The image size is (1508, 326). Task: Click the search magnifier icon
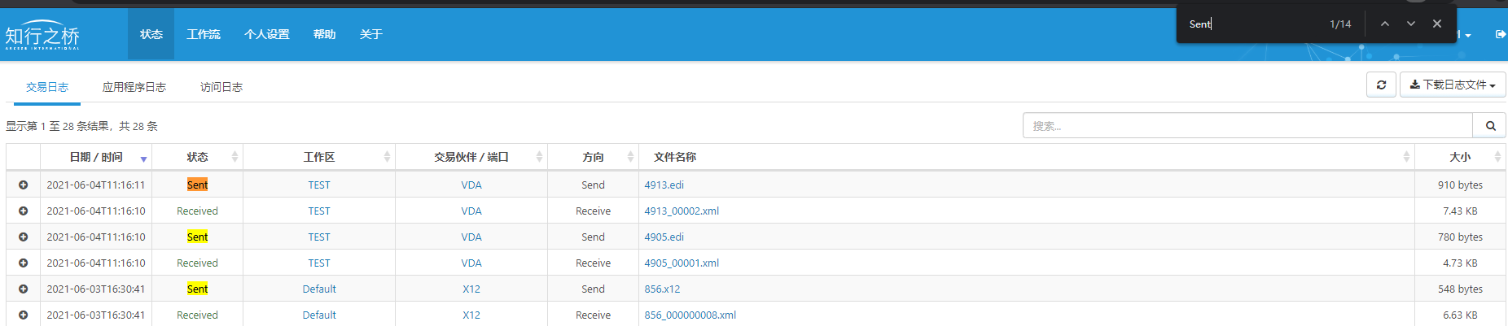click(x=1490, y=126)
